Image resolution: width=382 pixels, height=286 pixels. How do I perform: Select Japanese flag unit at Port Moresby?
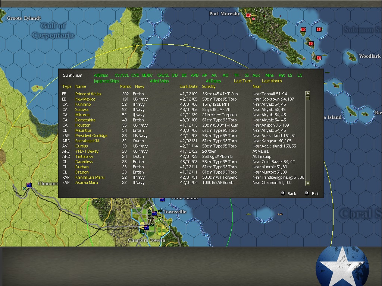248,15
